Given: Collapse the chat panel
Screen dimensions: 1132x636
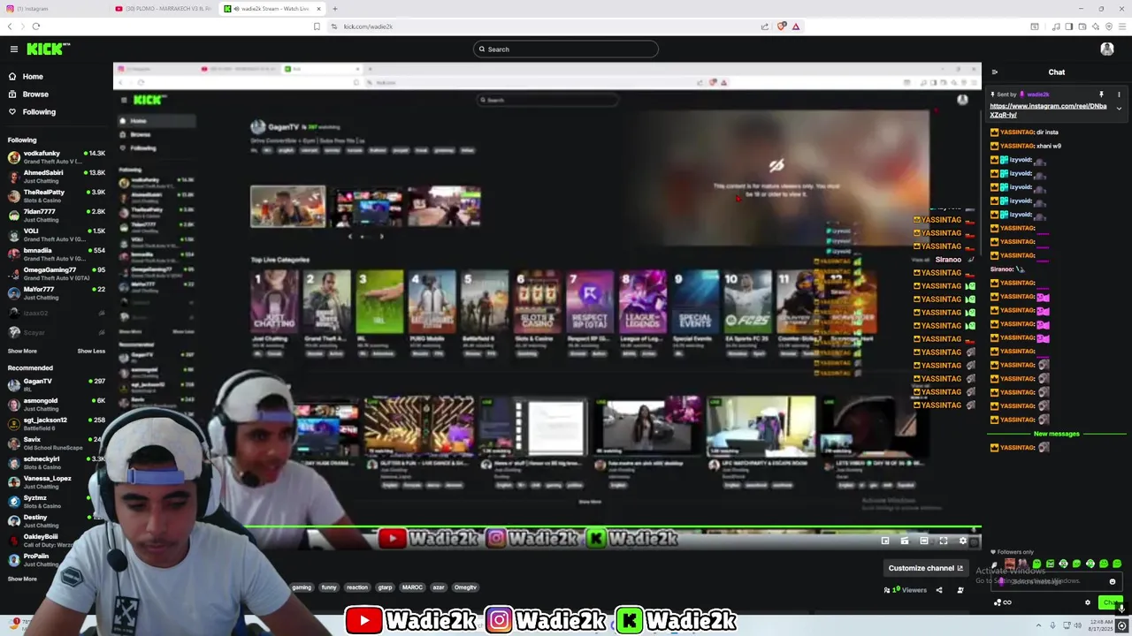Looking at the screenshot, I should tap(994, 72).
